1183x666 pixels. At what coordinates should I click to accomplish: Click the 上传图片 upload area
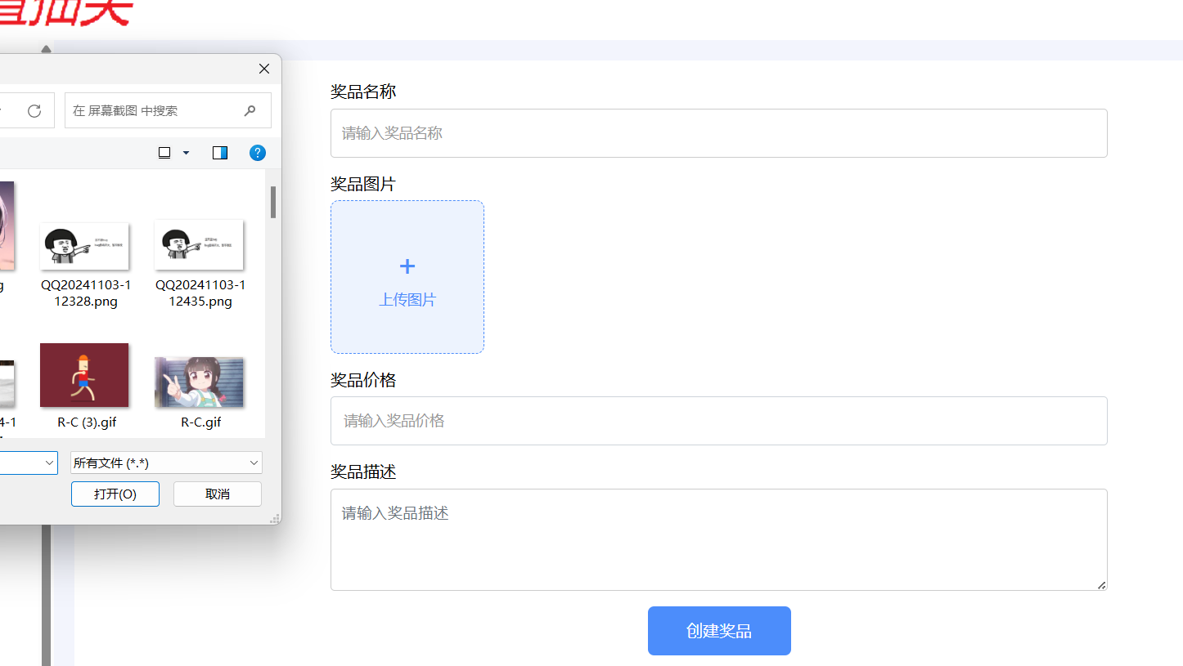click(x=407, y=277)
